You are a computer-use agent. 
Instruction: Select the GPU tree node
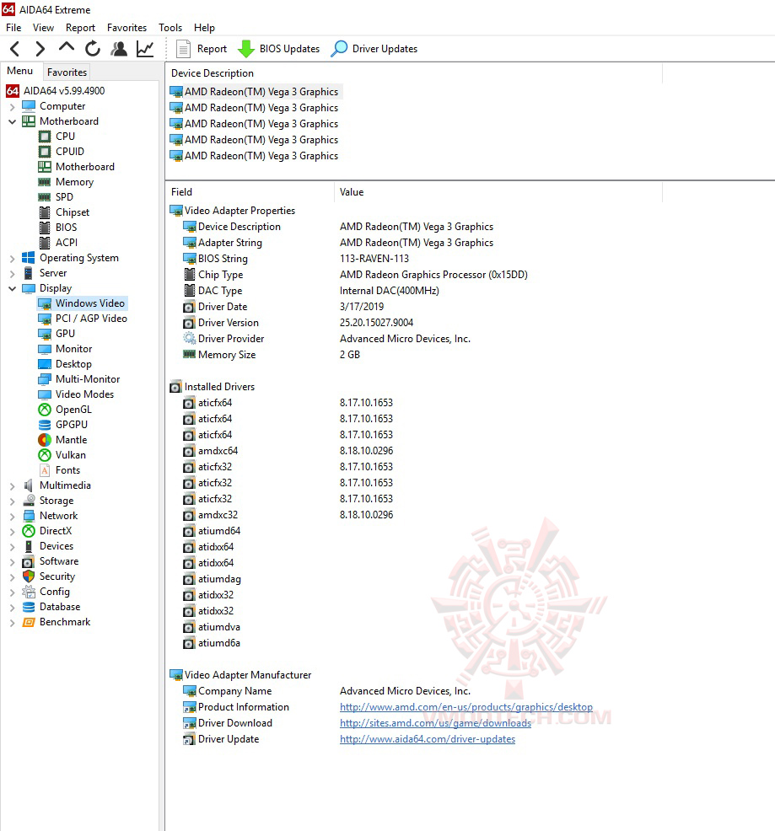click(x=57, y=334)
